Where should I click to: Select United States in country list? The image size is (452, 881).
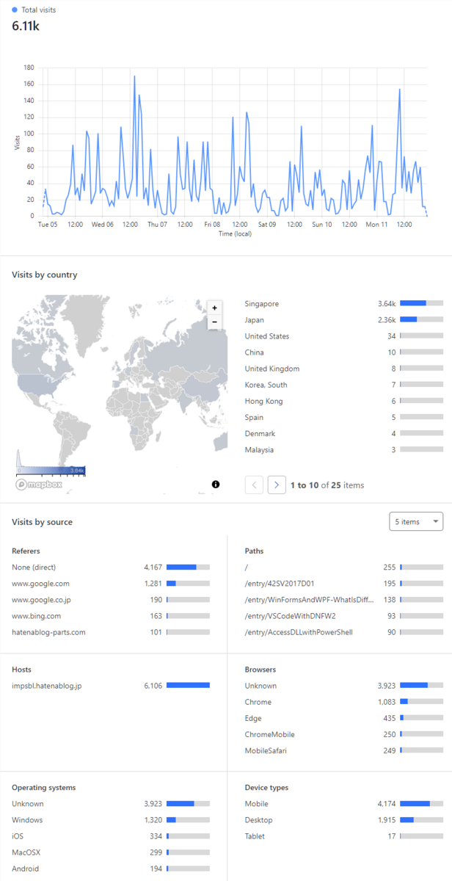[343, 336]
